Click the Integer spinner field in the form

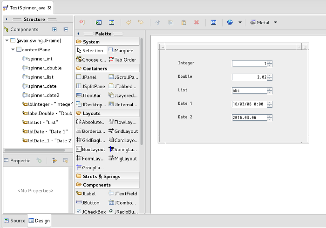(249, 63)
